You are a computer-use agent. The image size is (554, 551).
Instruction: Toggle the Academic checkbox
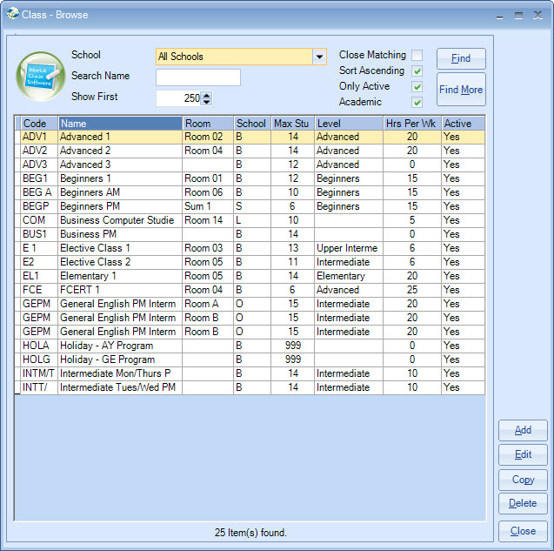point(417,102)
